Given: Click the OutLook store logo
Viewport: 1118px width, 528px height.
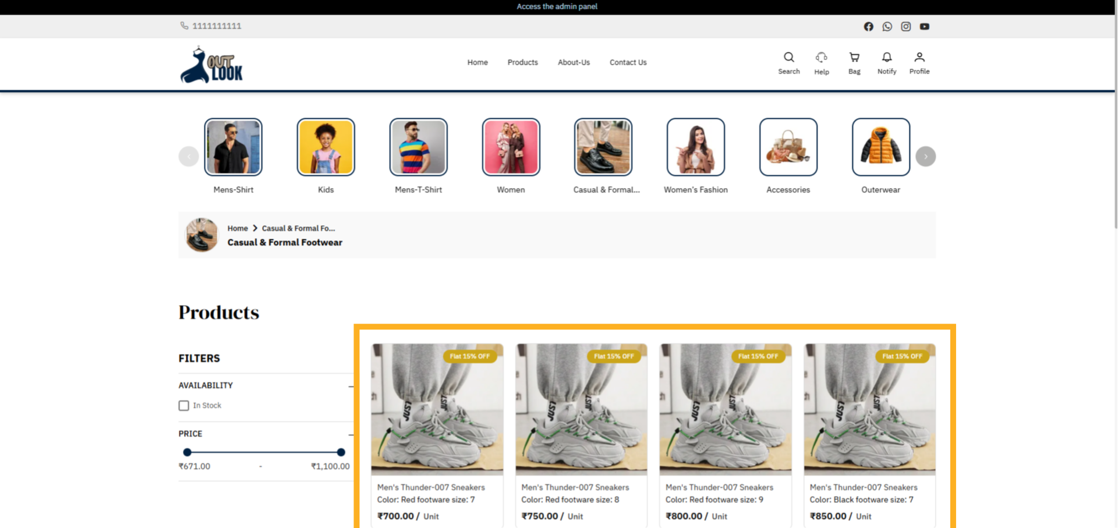Looking at the screenshot, I should click(211, 64).
